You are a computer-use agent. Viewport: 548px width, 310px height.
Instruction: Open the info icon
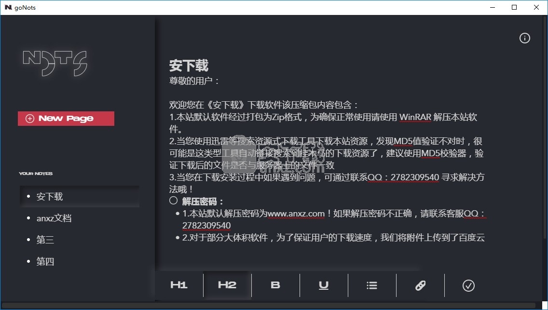tap(524, 38)
